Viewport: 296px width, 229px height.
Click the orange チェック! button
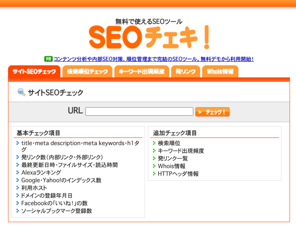click(x=212, y=112)
